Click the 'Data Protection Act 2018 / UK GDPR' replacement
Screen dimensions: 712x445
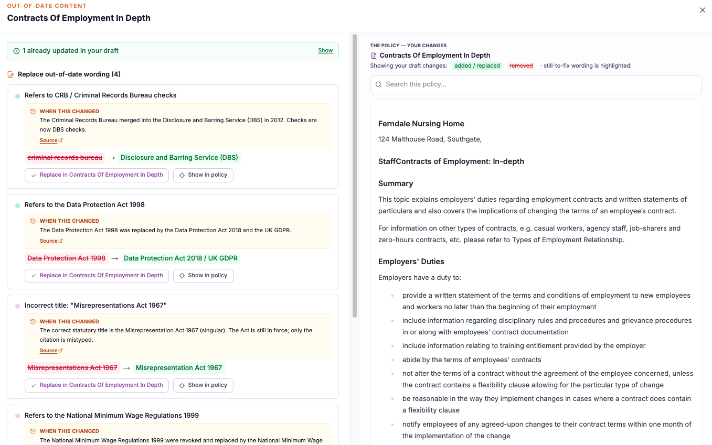(181, 258)
